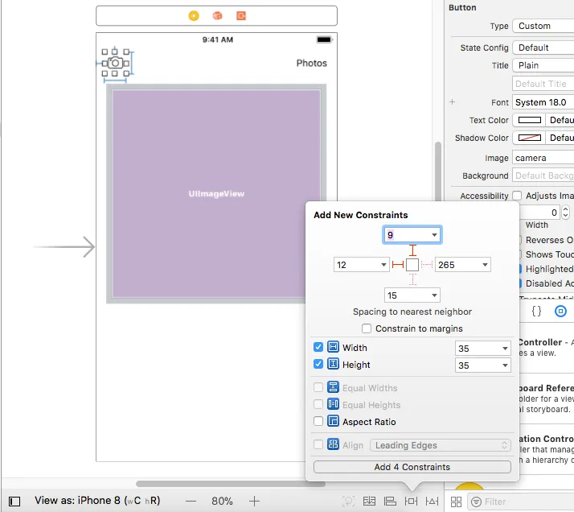Open the Leading Edges align popup
574x512 pixels.
[x=441, y=445]
